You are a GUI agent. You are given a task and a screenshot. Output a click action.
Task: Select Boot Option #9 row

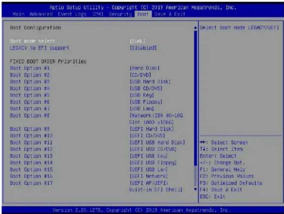(30, 129)
